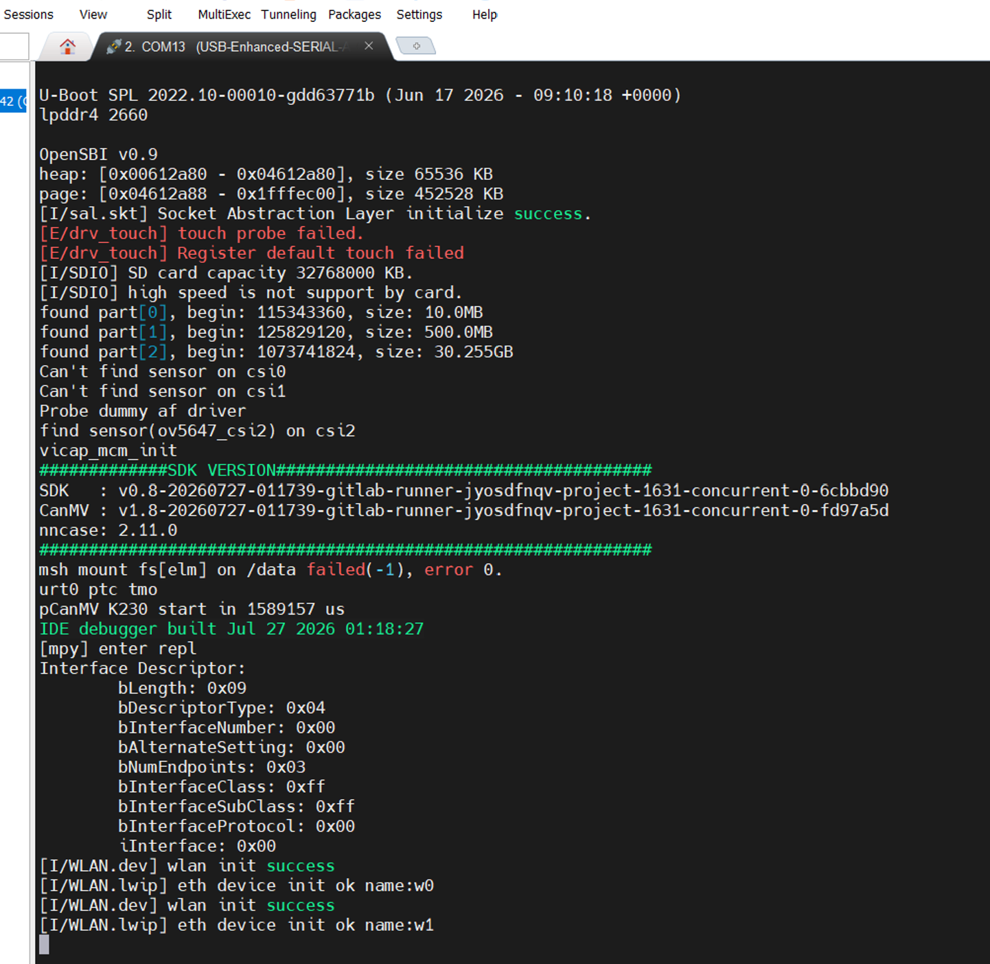
Task: Add a new terminal tab
Action: pyautogui.click(x=416, y=46)
